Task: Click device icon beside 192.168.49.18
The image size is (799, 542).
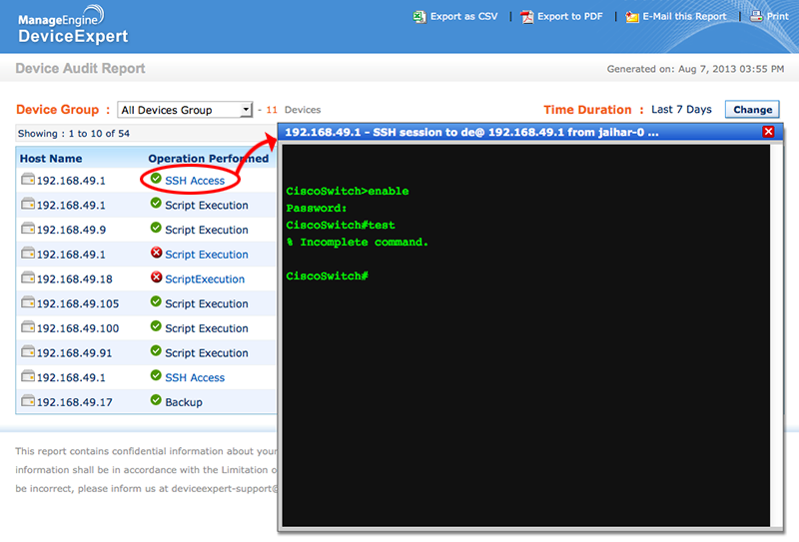Action: click(x=28, y=277)
